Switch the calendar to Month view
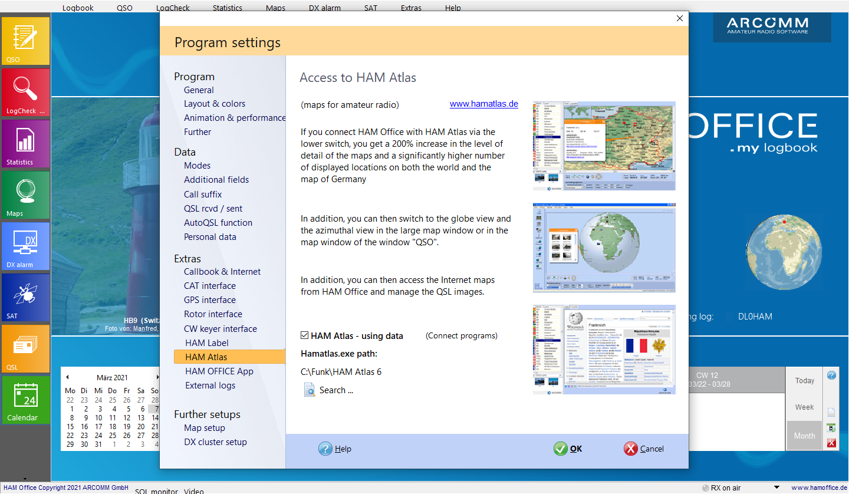Viewport: 849px width, 494px height. 804,436
